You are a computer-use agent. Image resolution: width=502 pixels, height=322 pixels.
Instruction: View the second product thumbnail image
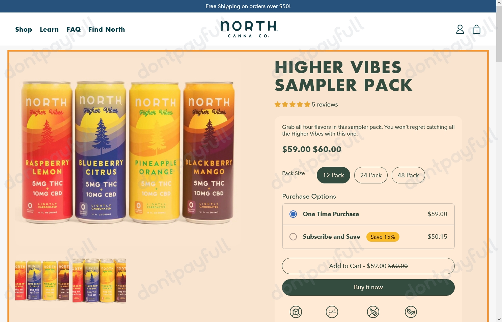click(99, 281)
